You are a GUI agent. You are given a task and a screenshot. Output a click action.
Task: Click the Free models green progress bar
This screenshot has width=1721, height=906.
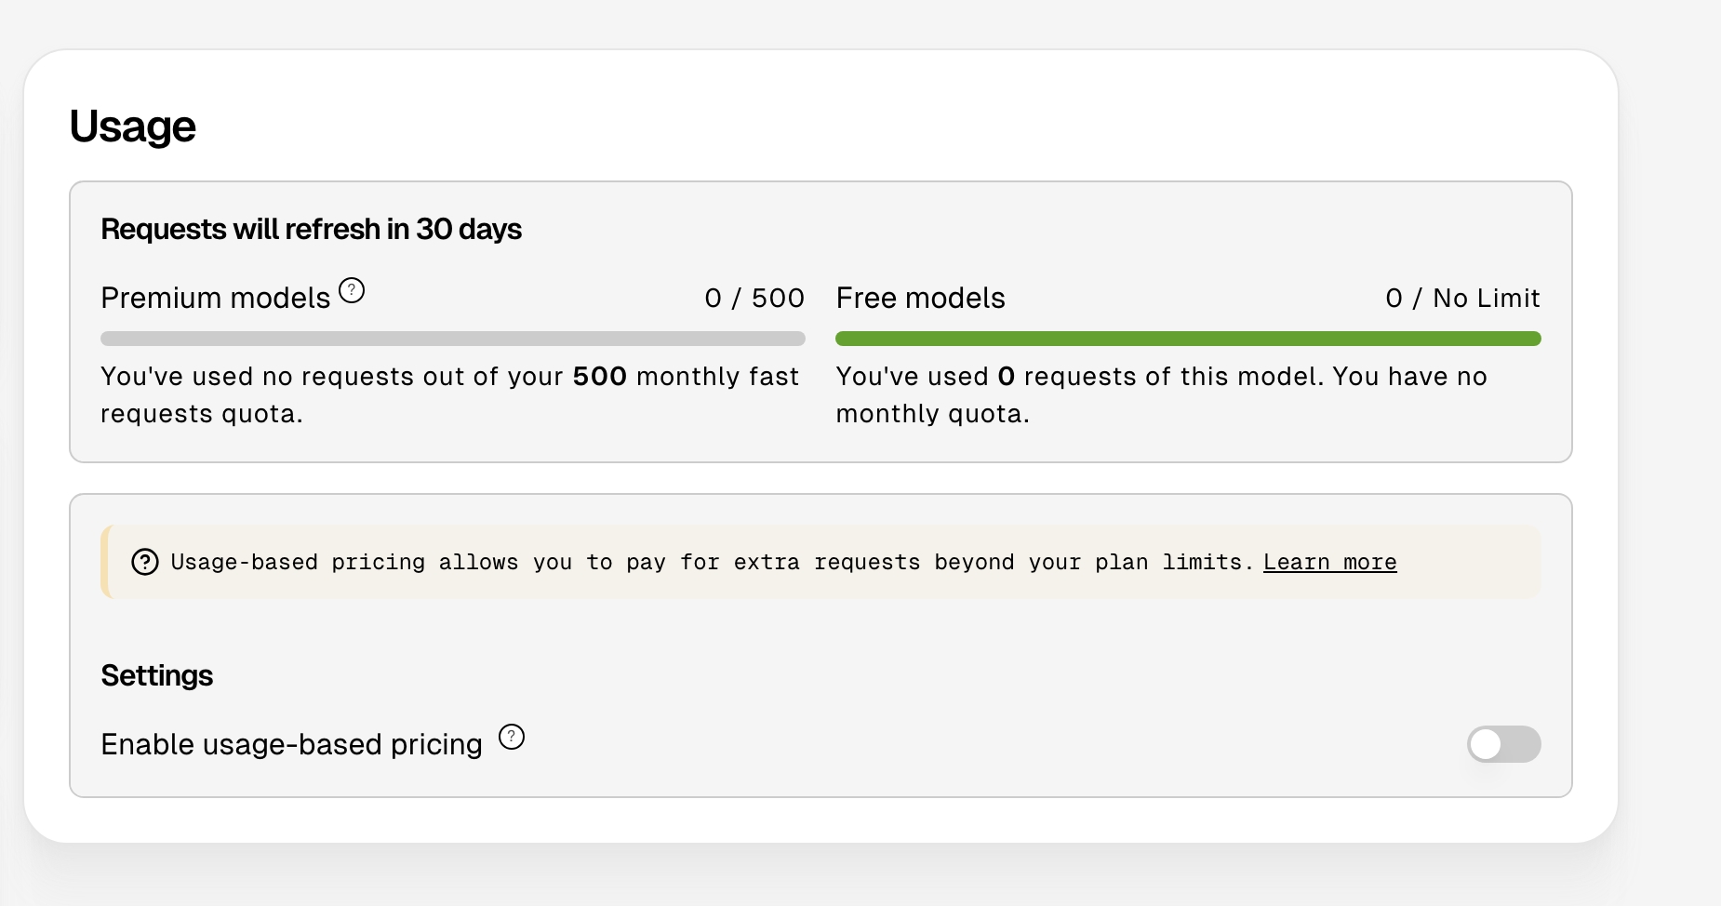(x=1188, y=339)
